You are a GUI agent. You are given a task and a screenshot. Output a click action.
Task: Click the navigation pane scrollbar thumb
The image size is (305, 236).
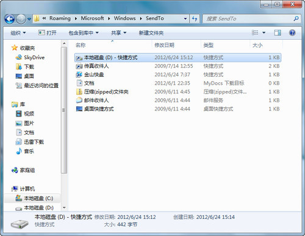click(x=64, y=110)
